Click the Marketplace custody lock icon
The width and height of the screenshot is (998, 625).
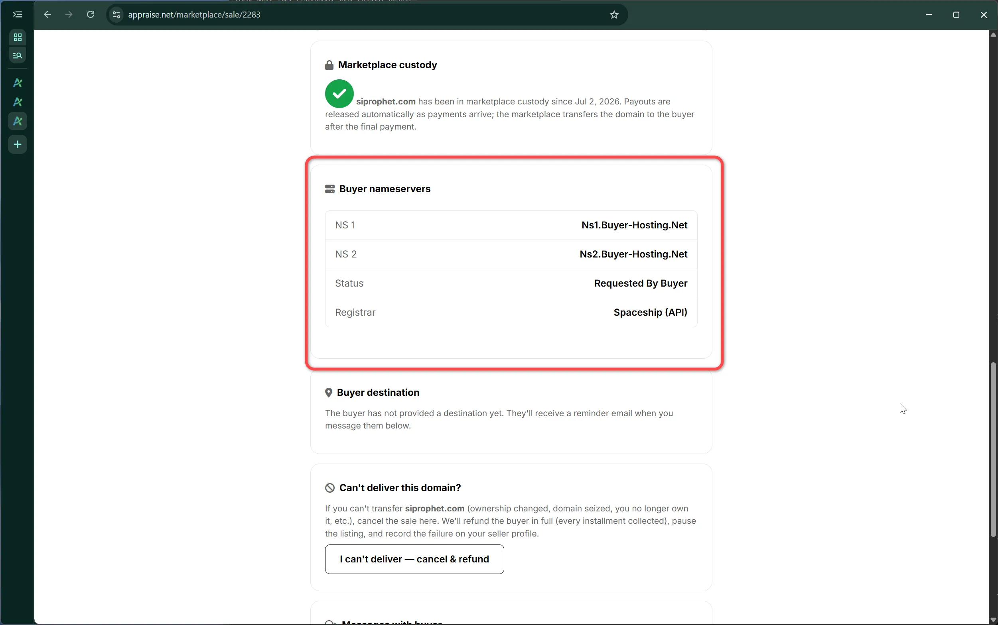click(x=329, y=65)
